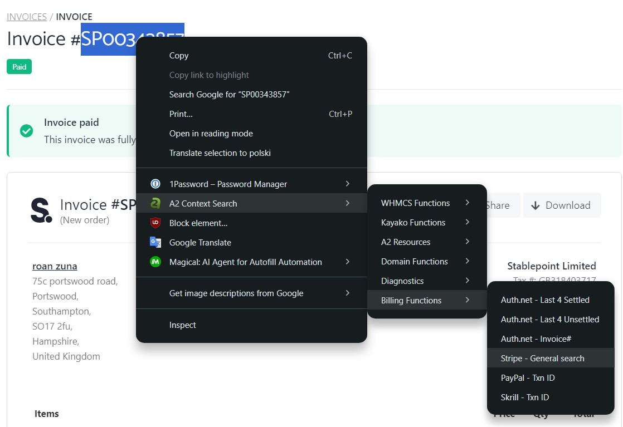Expand the WHMCS Functions arrow
The width and height of the screenshot is (623, 427).
(468, 203)
